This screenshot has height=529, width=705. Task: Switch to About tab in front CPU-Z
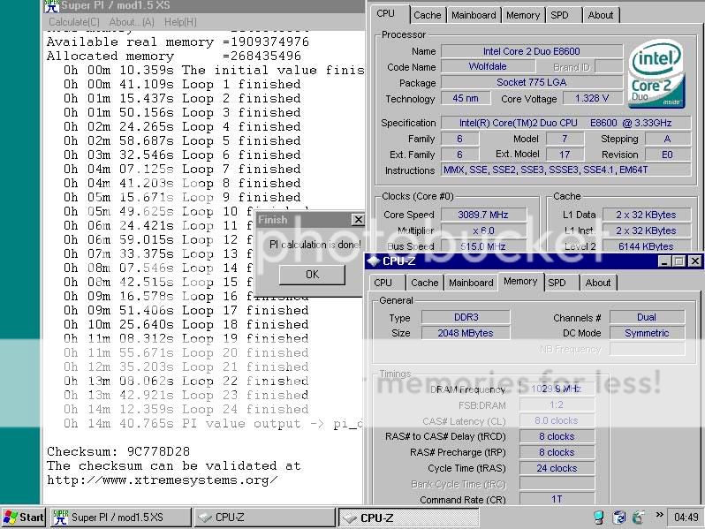pyautogui.click(x=597, y=283)
